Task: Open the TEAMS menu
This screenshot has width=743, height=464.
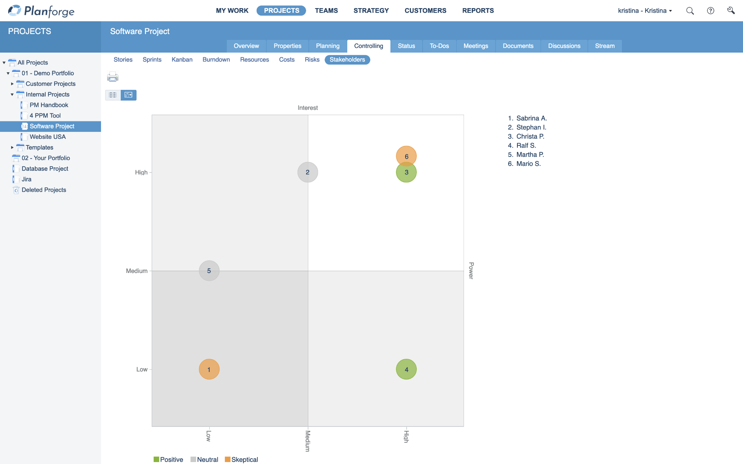Action: point(326,10)
